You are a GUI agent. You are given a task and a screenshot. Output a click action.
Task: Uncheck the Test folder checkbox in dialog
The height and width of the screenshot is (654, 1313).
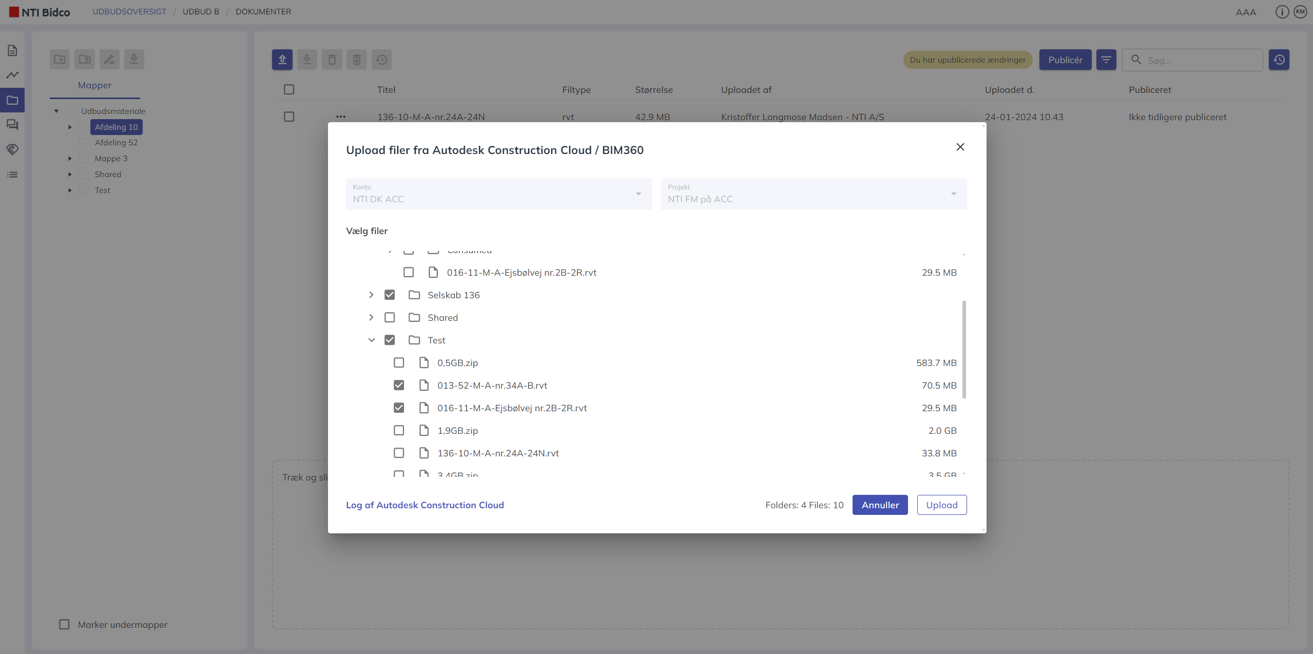[x=390, y=340]
